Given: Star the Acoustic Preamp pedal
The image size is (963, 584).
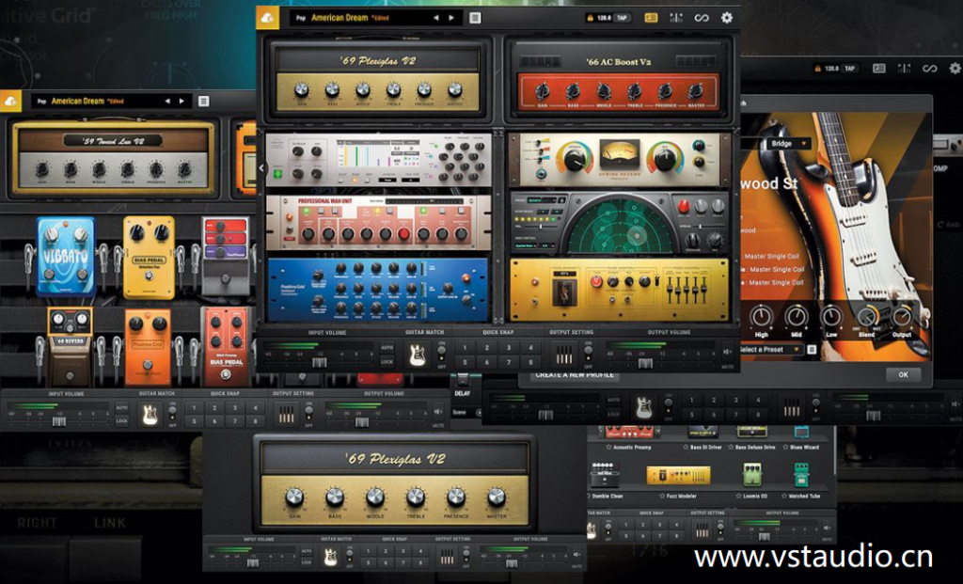Looking at the screenshot, I should (608, 447).
